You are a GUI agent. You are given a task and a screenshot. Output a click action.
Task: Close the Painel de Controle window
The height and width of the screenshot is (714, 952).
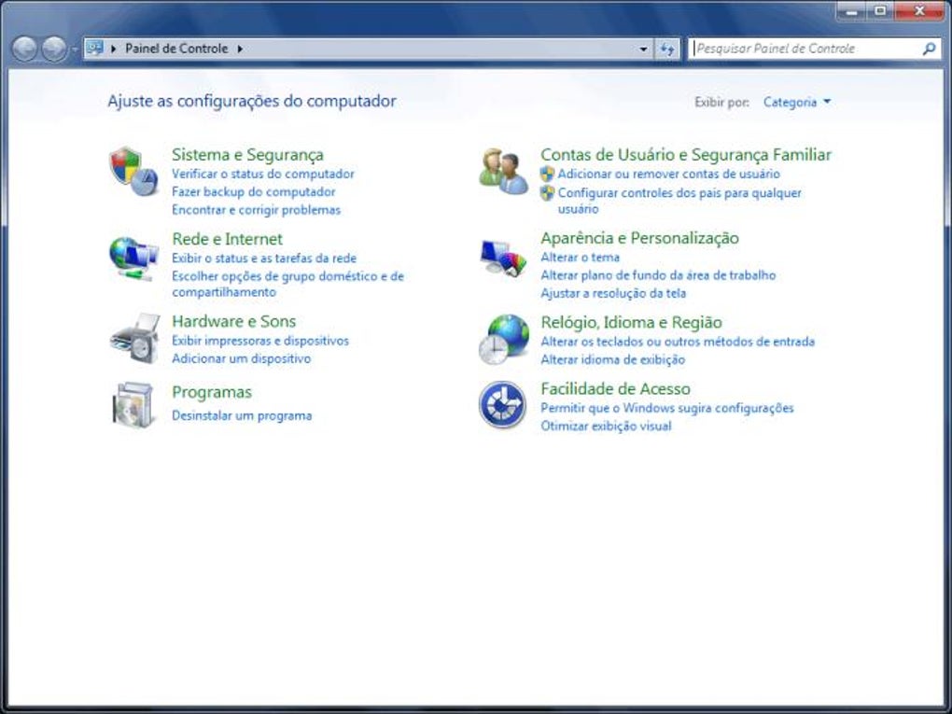919,11
